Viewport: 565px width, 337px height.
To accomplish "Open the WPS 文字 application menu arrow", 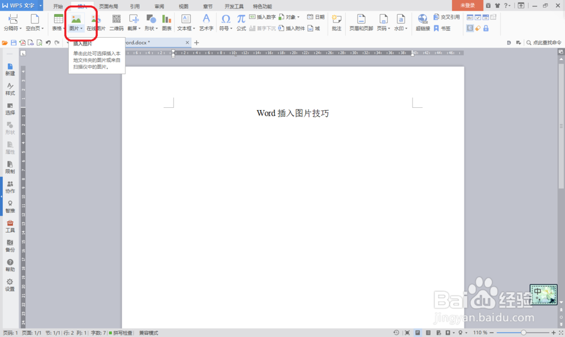I will click(x=40, y=6).
